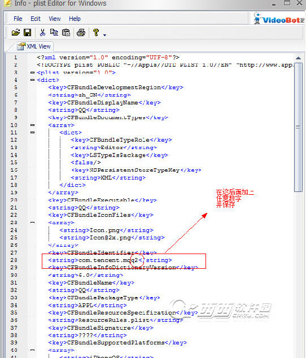Click the DOCTYPE plist line 2
The image size is (306, 358).
[x=165, y=65]
